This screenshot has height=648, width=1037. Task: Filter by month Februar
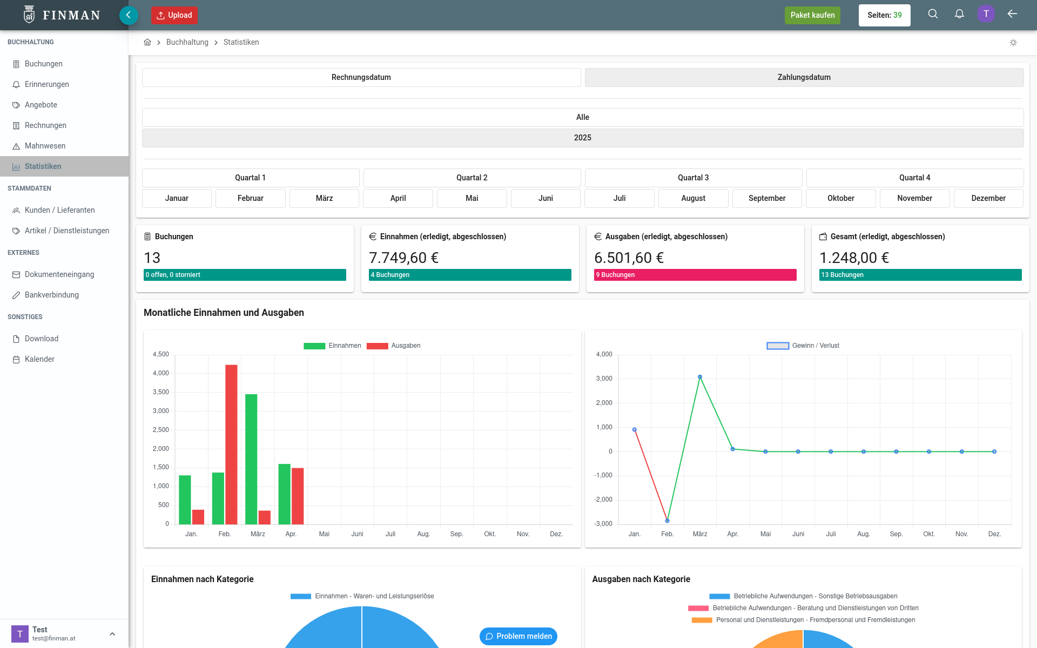(x=251, y=198)
